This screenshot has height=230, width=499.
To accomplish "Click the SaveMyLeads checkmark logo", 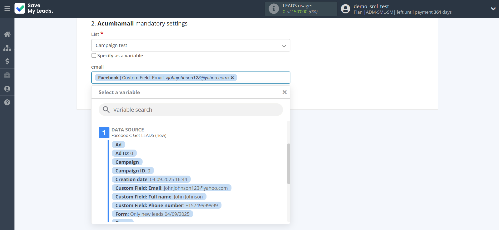I will (x=20, y=8).
